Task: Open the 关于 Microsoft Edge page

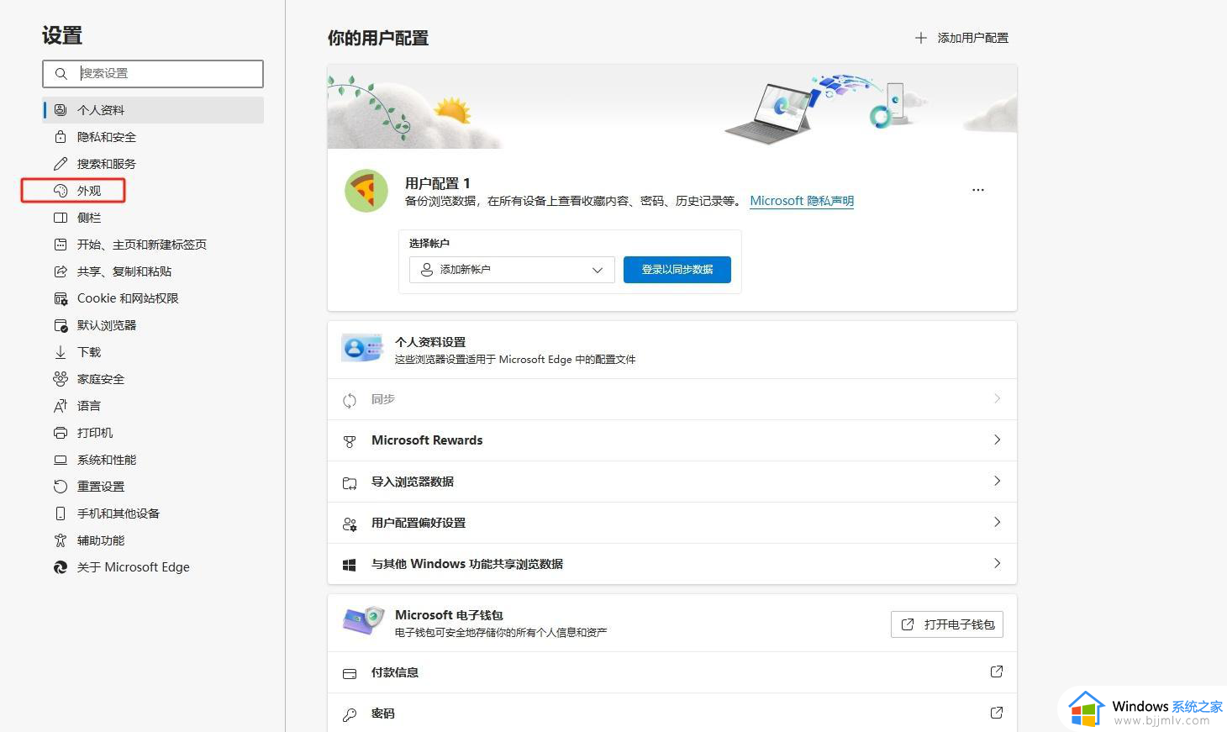Action: [153, 567]
